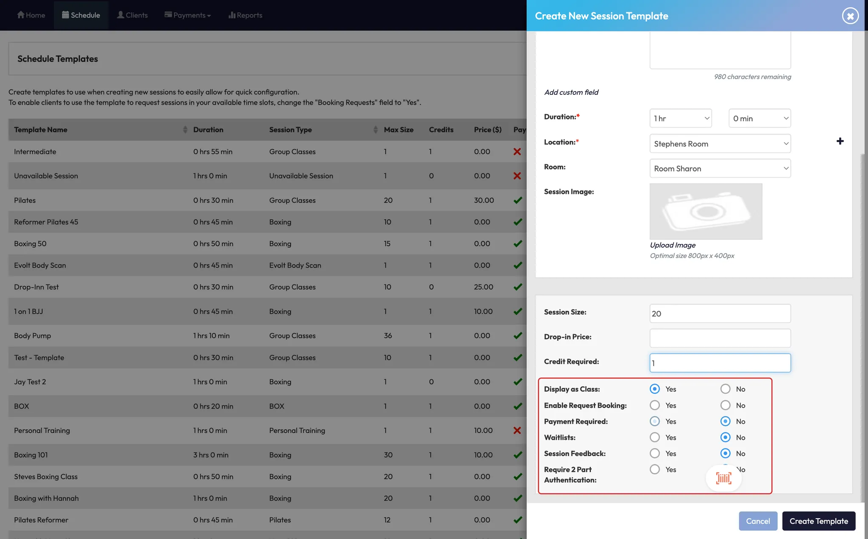Sort by Template Name column arrows
Viewport: 868px width, 539px height.
[x=185, y=130]
